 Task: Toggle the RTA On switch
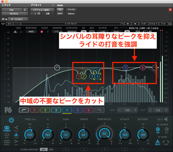127,32
